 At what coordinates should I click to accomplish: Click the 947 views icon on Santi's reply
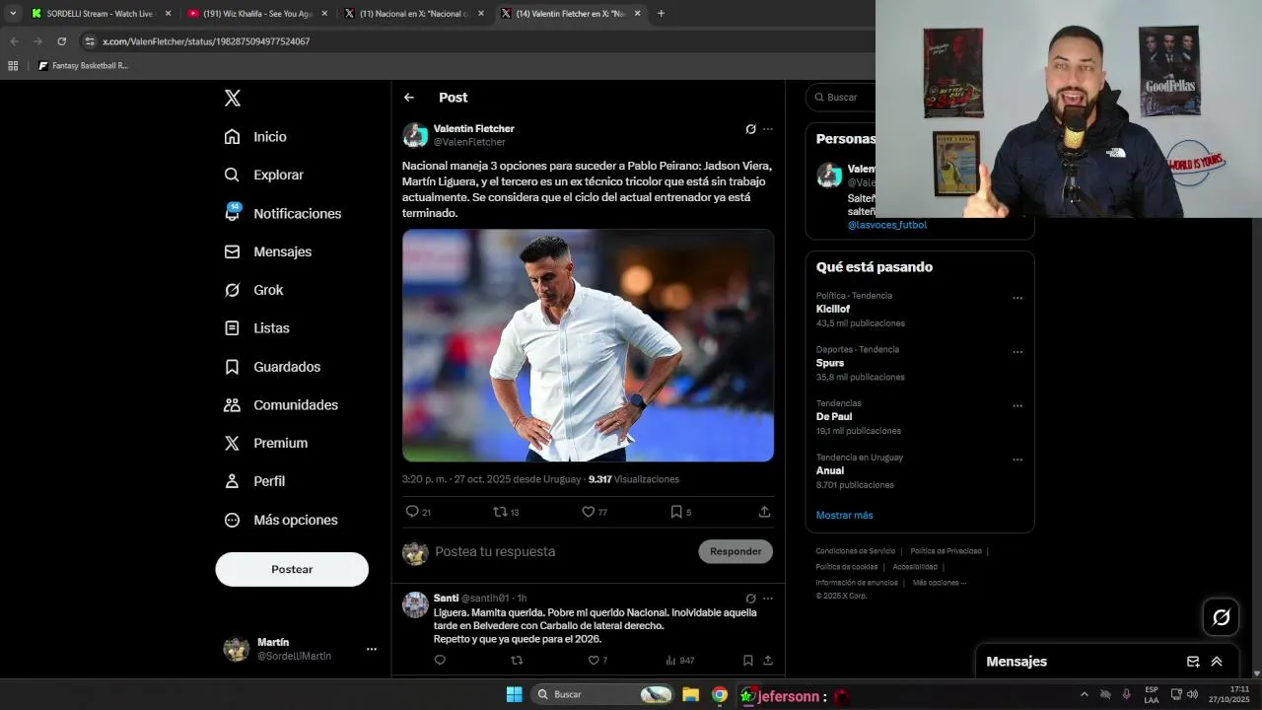[x=670, y=661]
